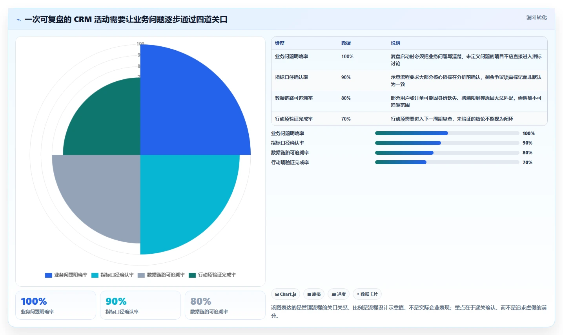Click the 80% value in the table

346,98
